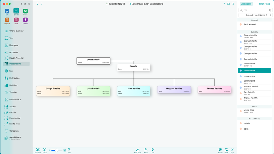Open the Views section icon
This screenshot has width=274, height=154.
pyautogui.click(x=25, y=11)
